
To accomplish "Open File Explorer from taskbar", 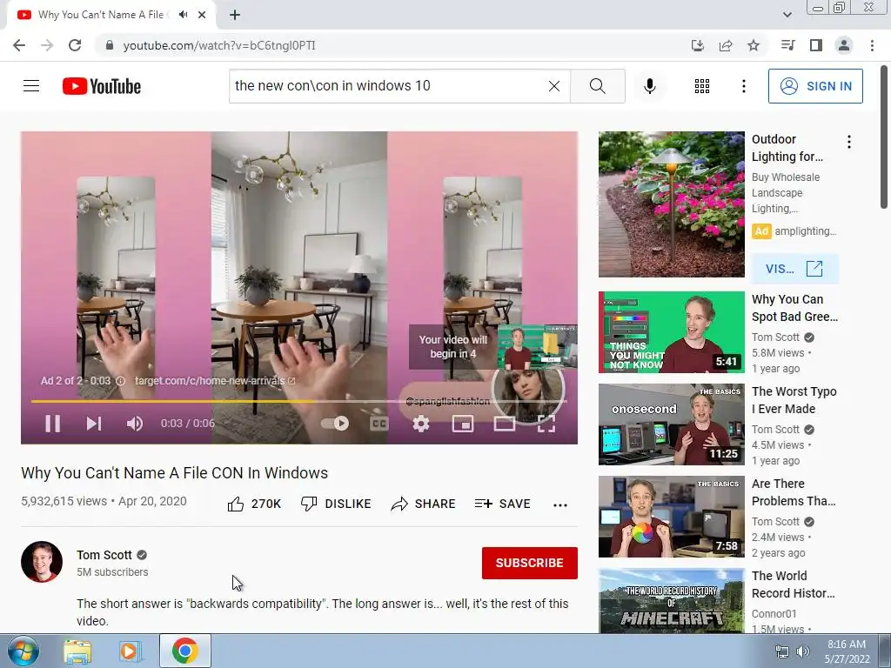I will 77,651.
